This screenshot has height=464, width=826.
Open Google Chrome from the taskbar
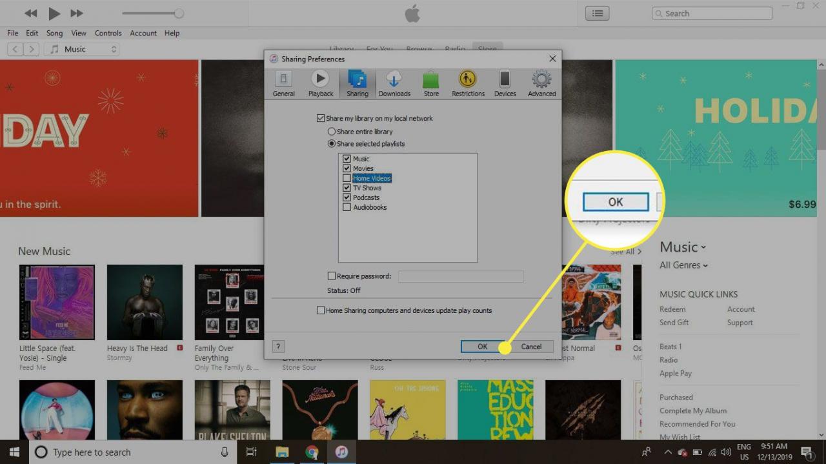(x=312, y=452)
